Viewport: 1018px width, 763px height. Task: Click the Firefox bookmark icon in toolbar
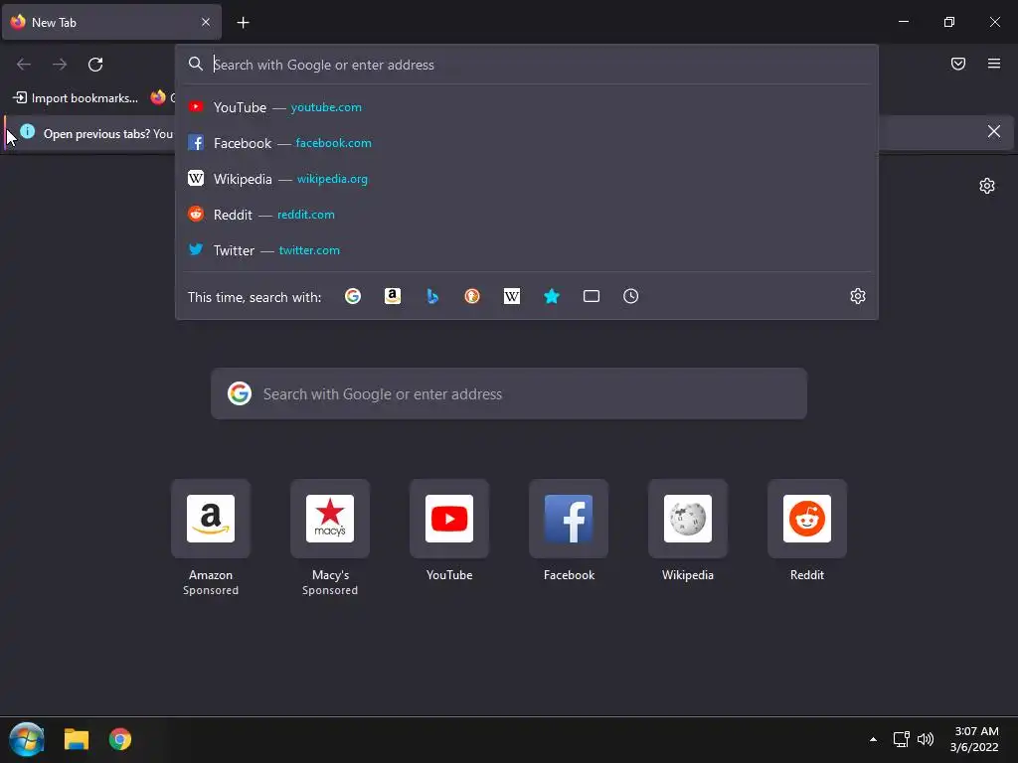(158, 98)
